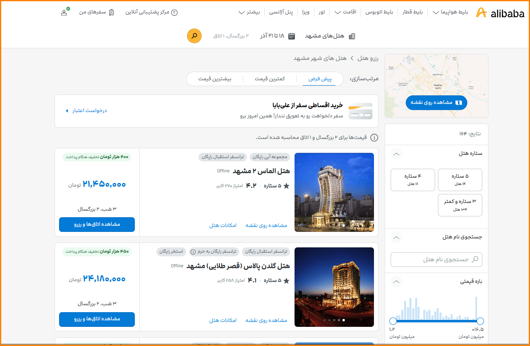Click the hotel building icon in search bar

(352, 36)
